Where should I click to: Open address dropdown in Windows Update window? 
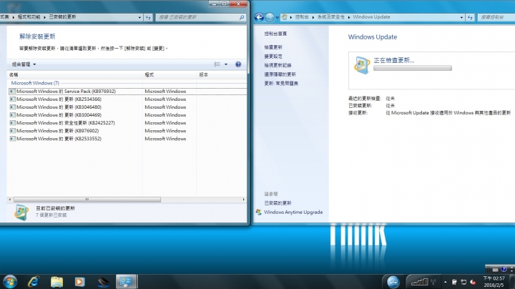(x=461, y=17)
